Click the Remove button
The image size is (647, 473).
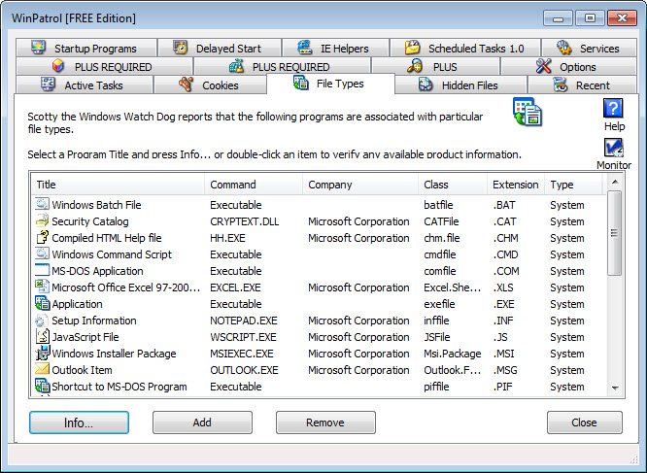[325, 422]
